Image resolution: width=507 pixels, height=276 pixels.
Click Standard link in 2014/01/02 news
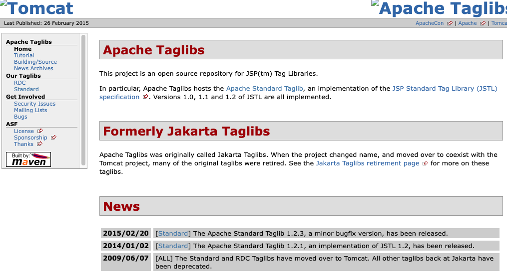(173, 246)
